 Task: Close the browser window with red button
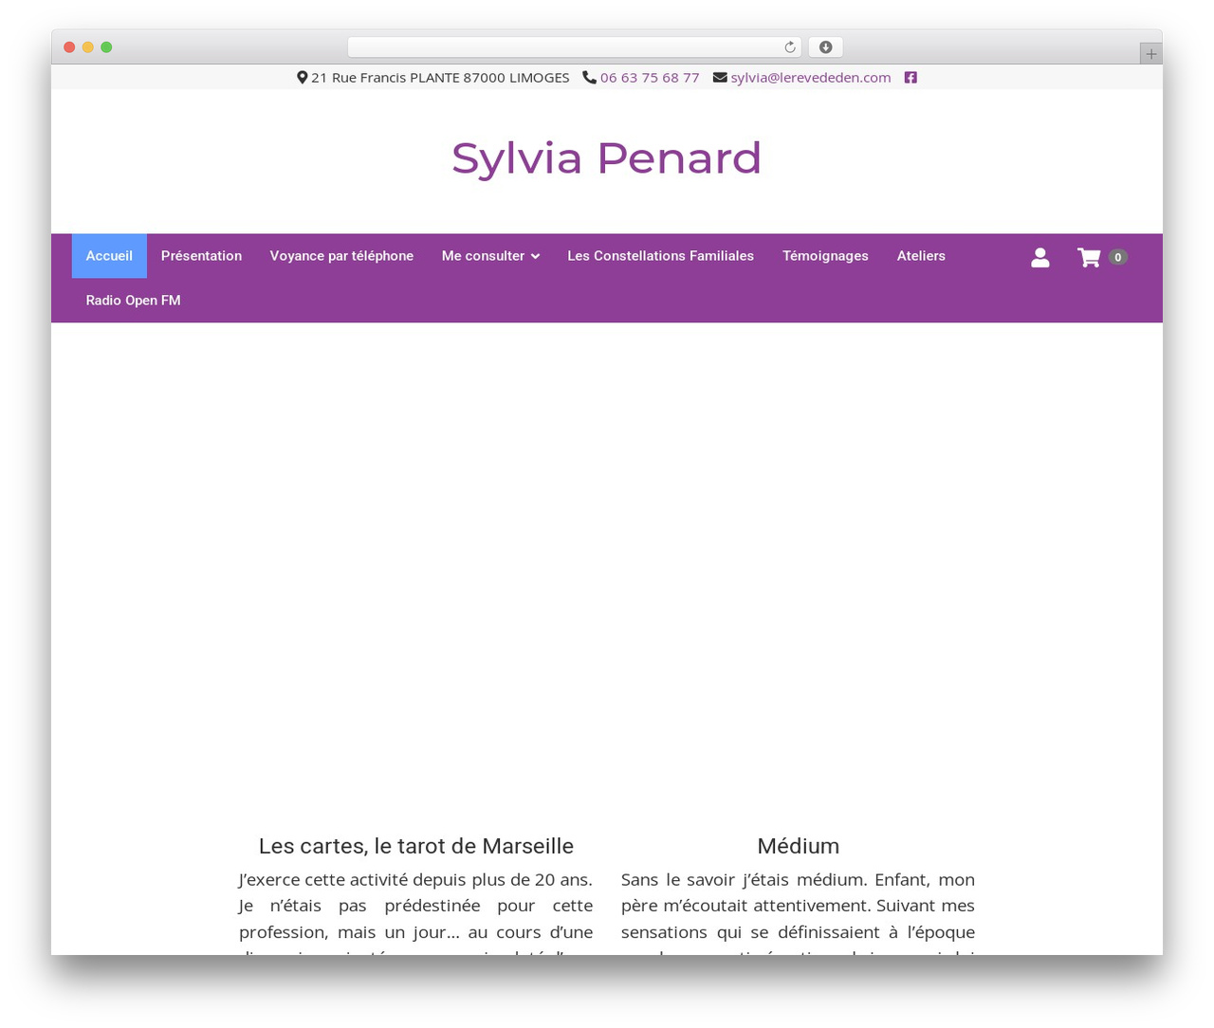pos(69,47)
